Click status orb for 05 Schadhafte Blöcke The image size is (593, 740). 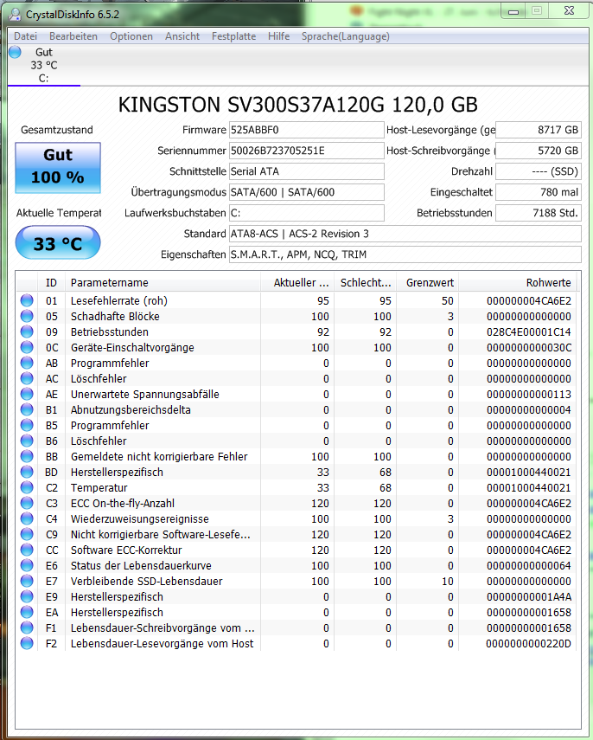pyautogui.click(x=27, y=316)
